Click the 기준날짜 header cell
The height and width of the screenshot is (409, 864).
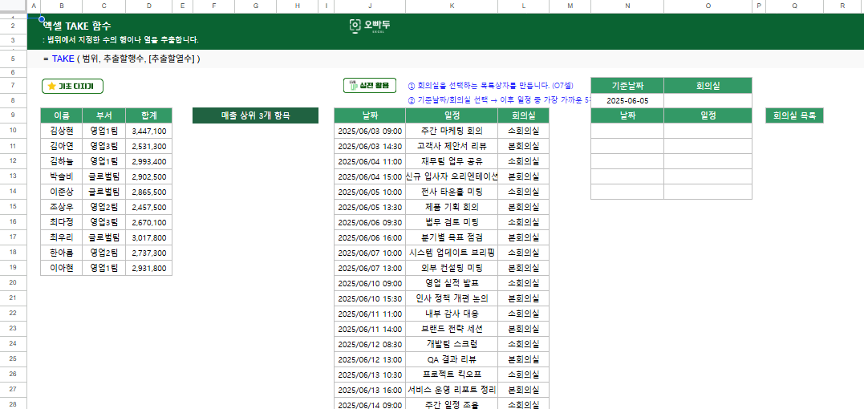tap(627, 85)
